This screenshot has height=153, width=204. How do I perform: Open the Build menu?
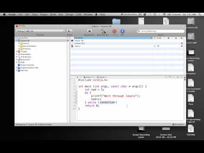coord(53,14)
